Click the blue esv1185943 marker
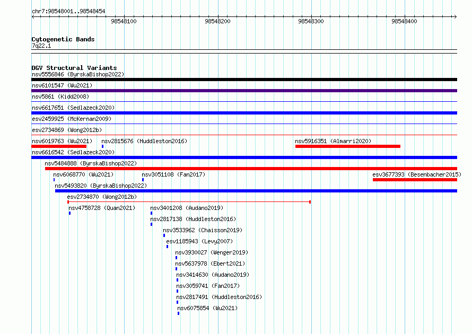This screenshot has height=334, width=472. (168, 247)
